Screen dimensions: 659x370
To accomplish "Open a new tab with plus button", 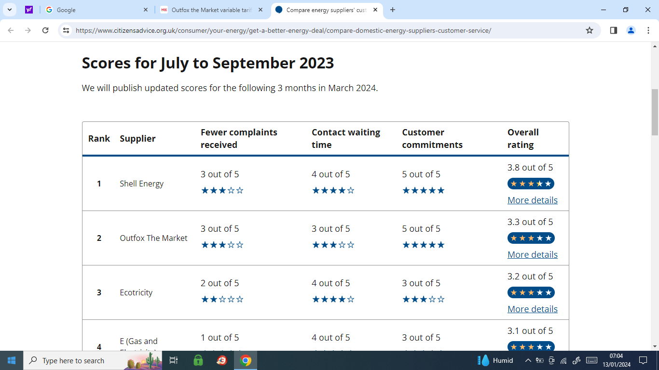I will click(x=393, y=10).
